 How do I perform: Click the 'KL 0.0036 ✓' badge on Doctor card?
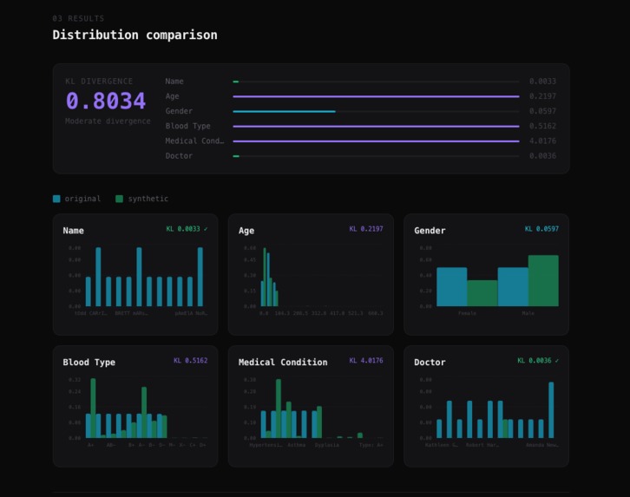538,361
